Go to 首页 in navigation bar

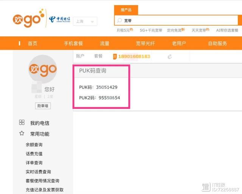point(33,43)
